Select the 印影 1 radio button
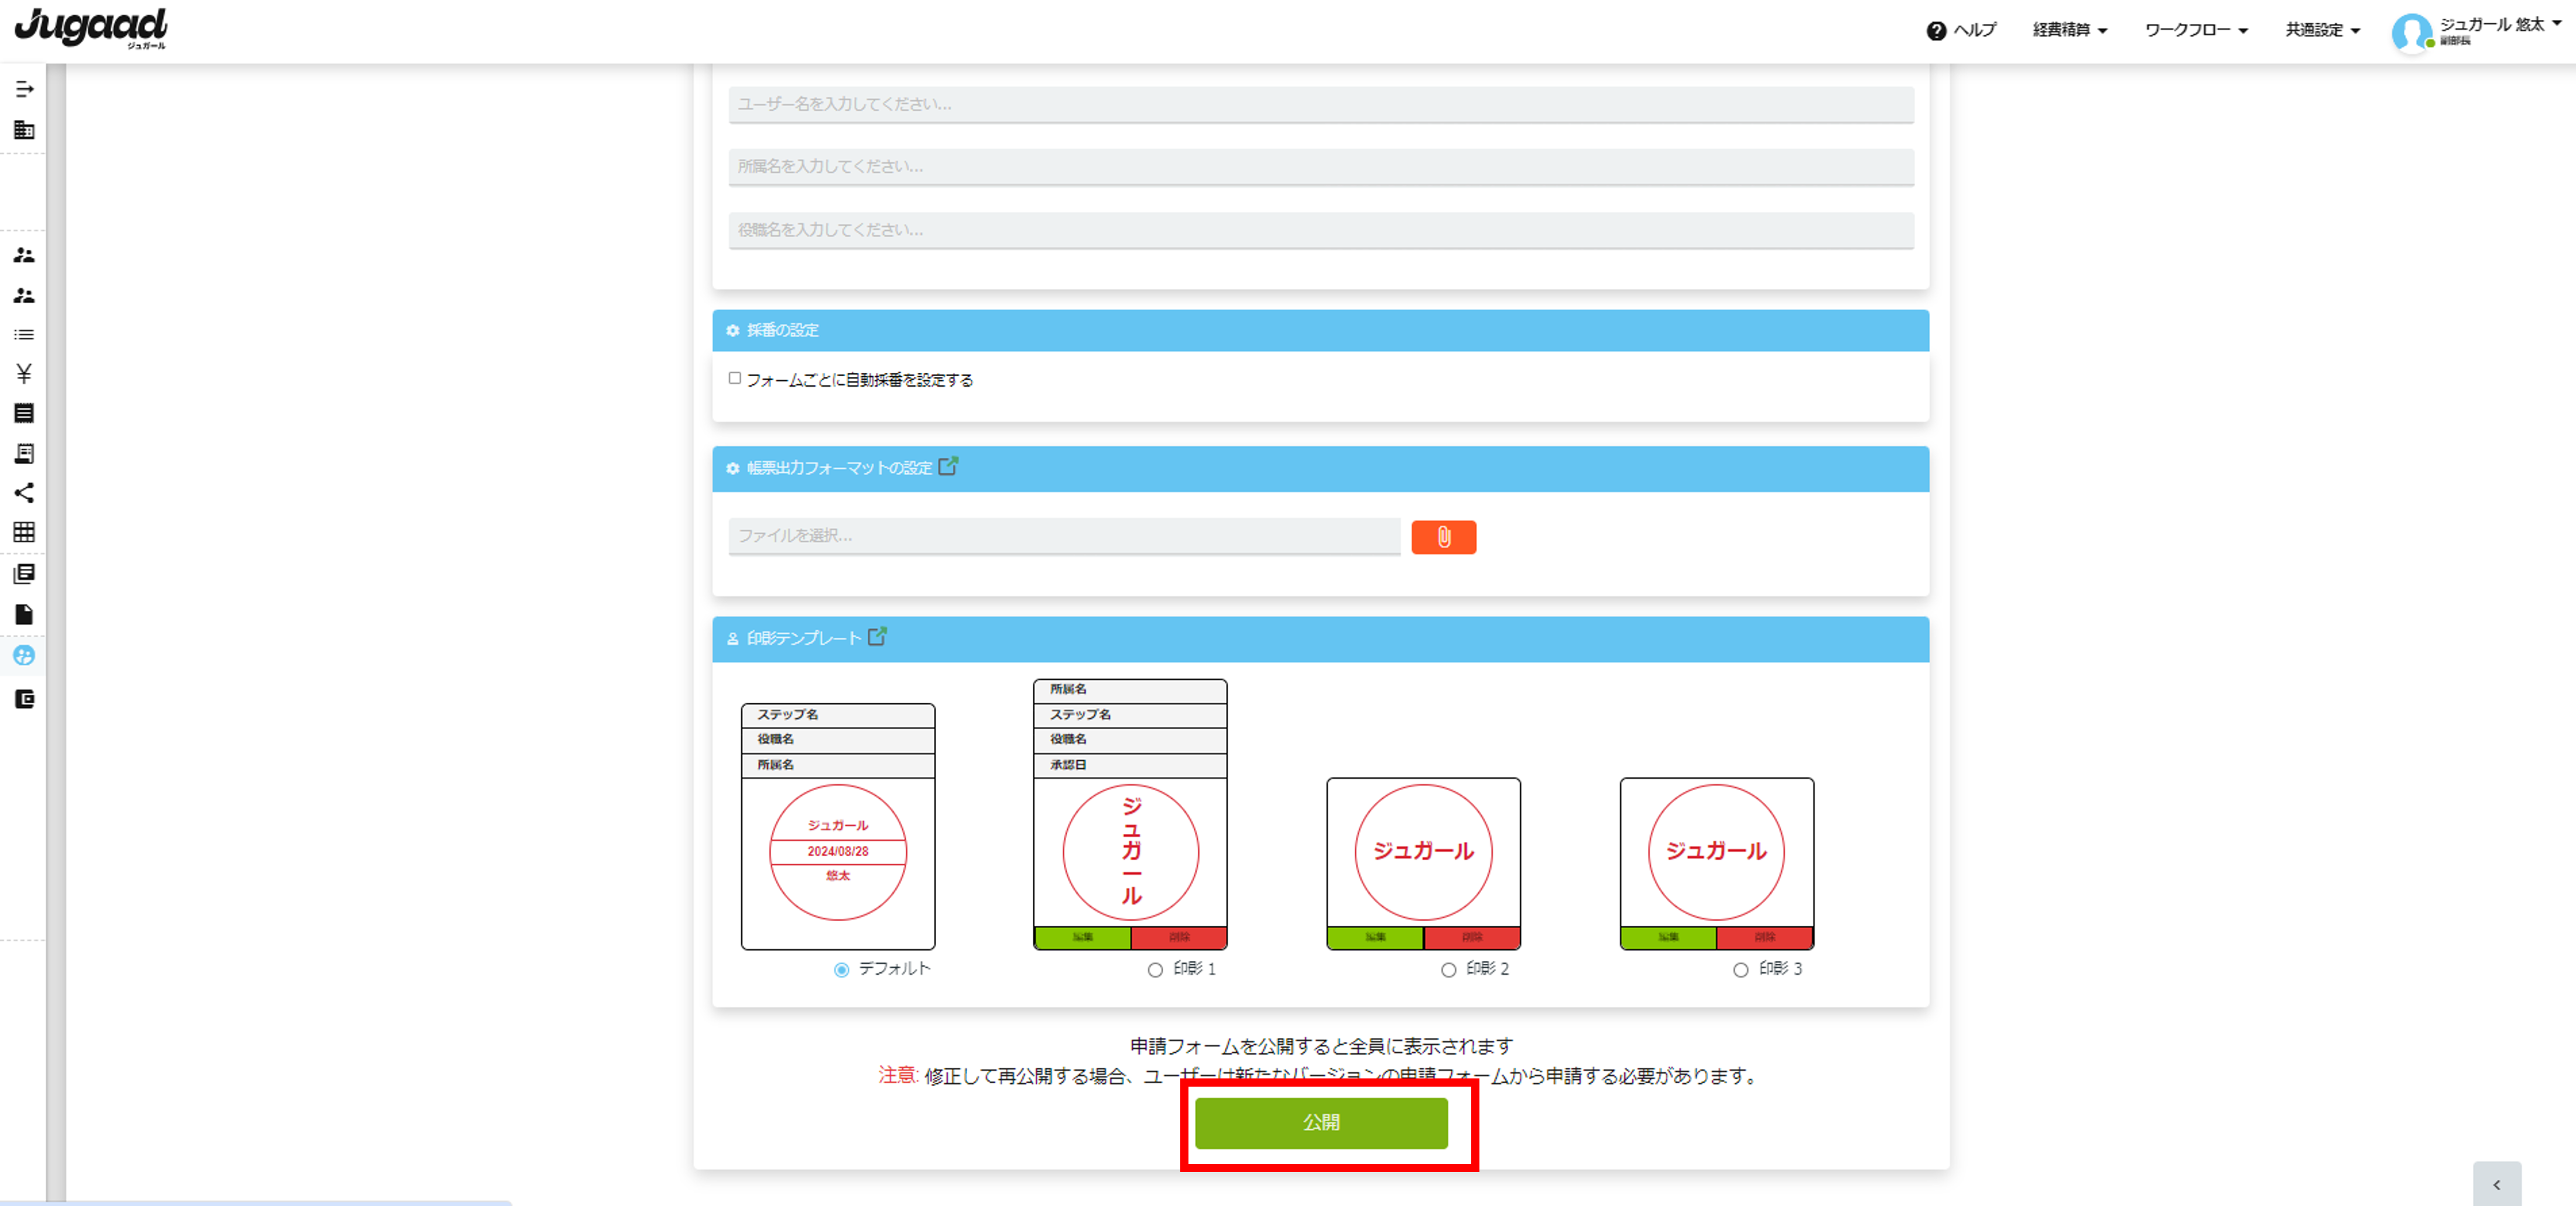 1155,970
